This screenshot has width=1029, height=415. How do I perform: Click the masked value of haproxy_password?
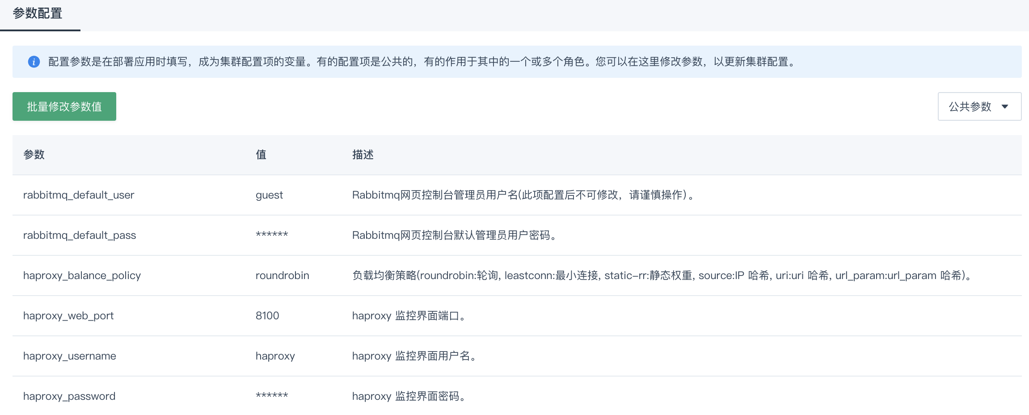(272, 395)
